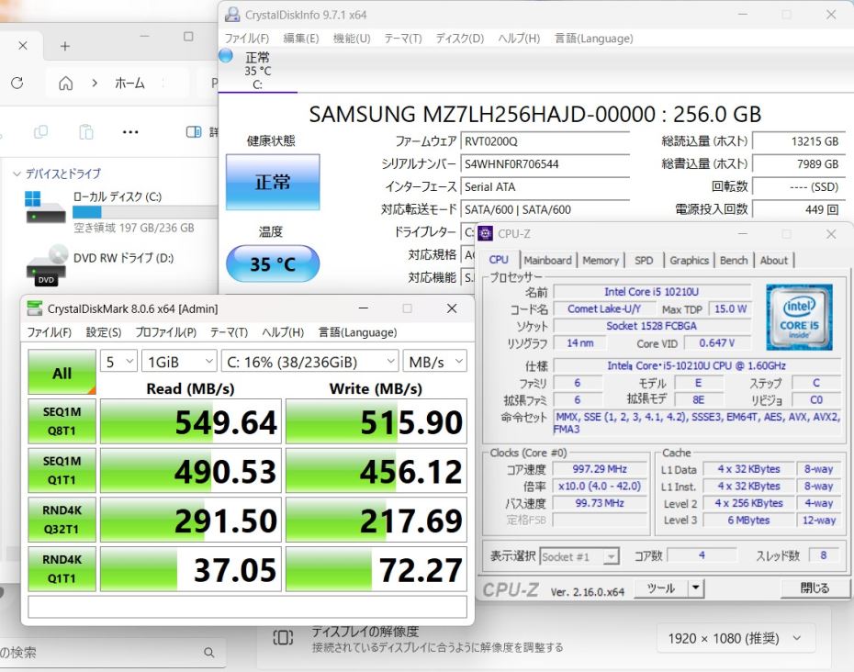Open the MB/s unit dropdown

click(434, 362)
